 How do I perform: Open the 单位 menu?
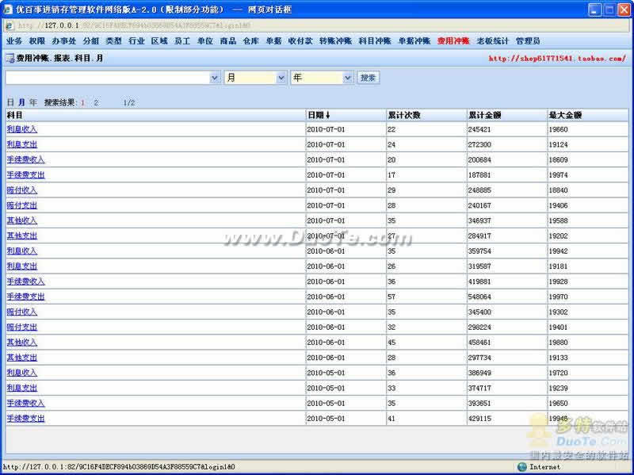(205, 41)
